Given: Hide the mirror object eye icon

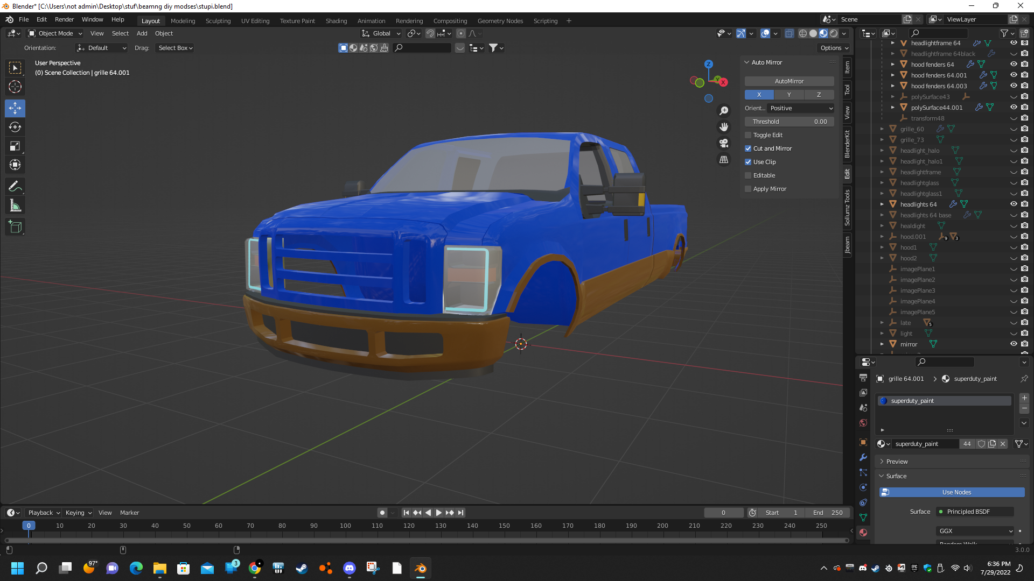Looking at the screenshot, I should (1014, 344).
